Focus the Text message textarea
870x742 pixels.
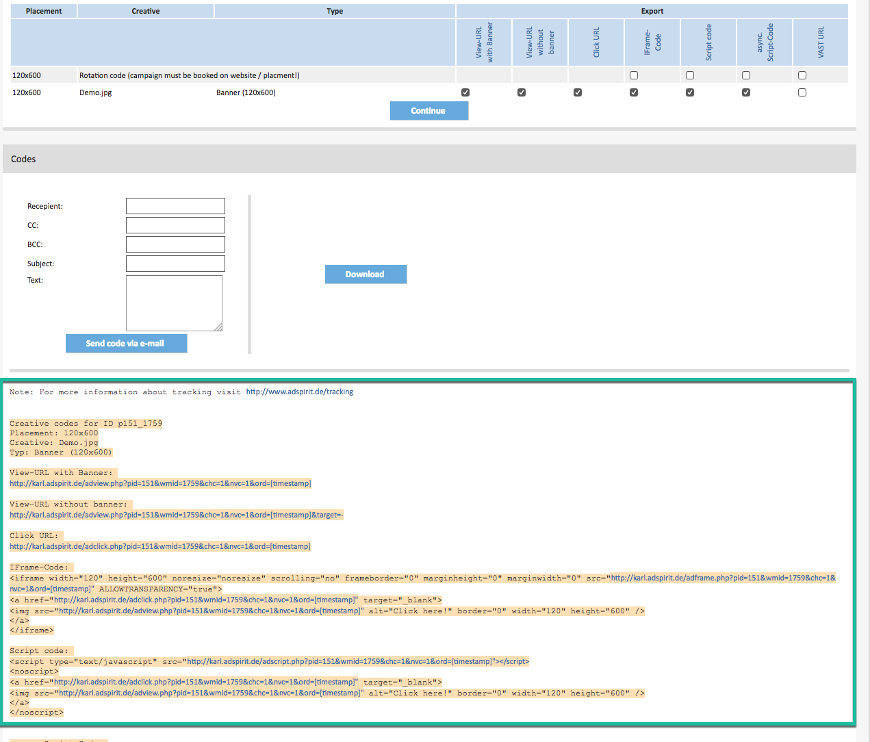tap(175, 303)
